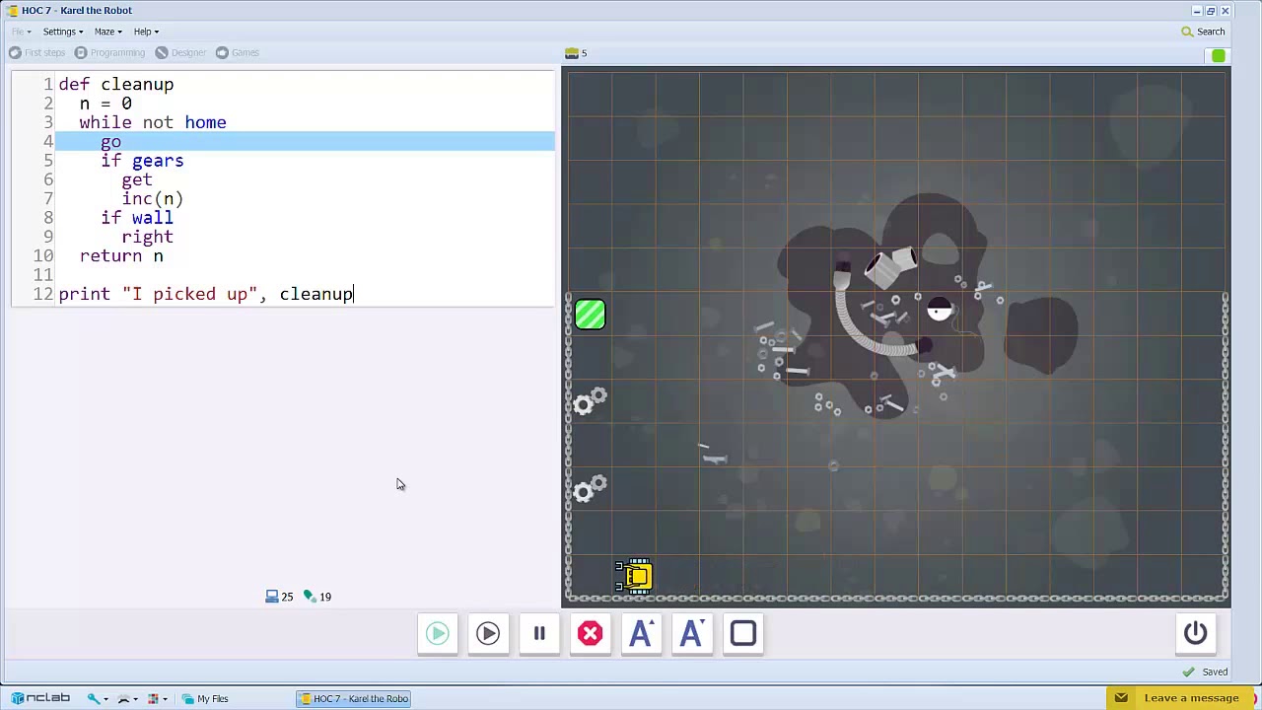
Task: Switch to the First steps mode
Action: tap(37, 52)
